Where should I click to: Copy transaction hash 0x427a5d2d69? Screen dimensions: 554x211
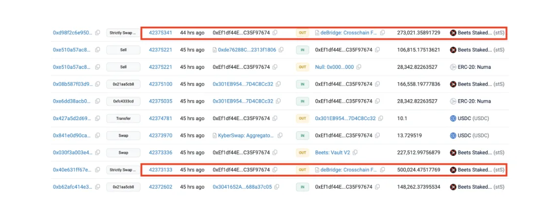[97, 119]
